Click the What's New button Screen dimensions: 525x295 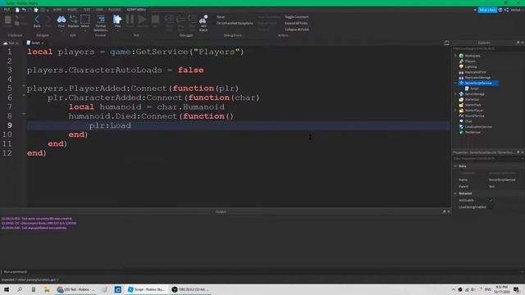click(x=487, y=10)
